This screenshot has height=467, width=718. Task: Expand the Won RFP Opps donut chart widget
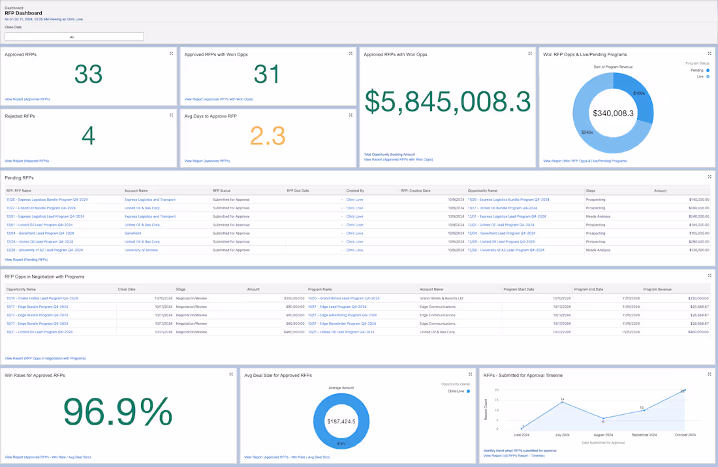click(x=709, y=53)
